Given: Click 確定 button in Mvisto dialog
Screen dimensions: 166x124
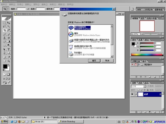Looking at the screenshot, I should pos(94,61).
